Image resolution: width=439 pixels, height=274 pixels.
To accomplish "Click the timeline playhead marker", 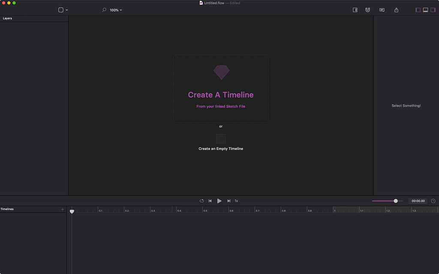I will pos(72,211).
